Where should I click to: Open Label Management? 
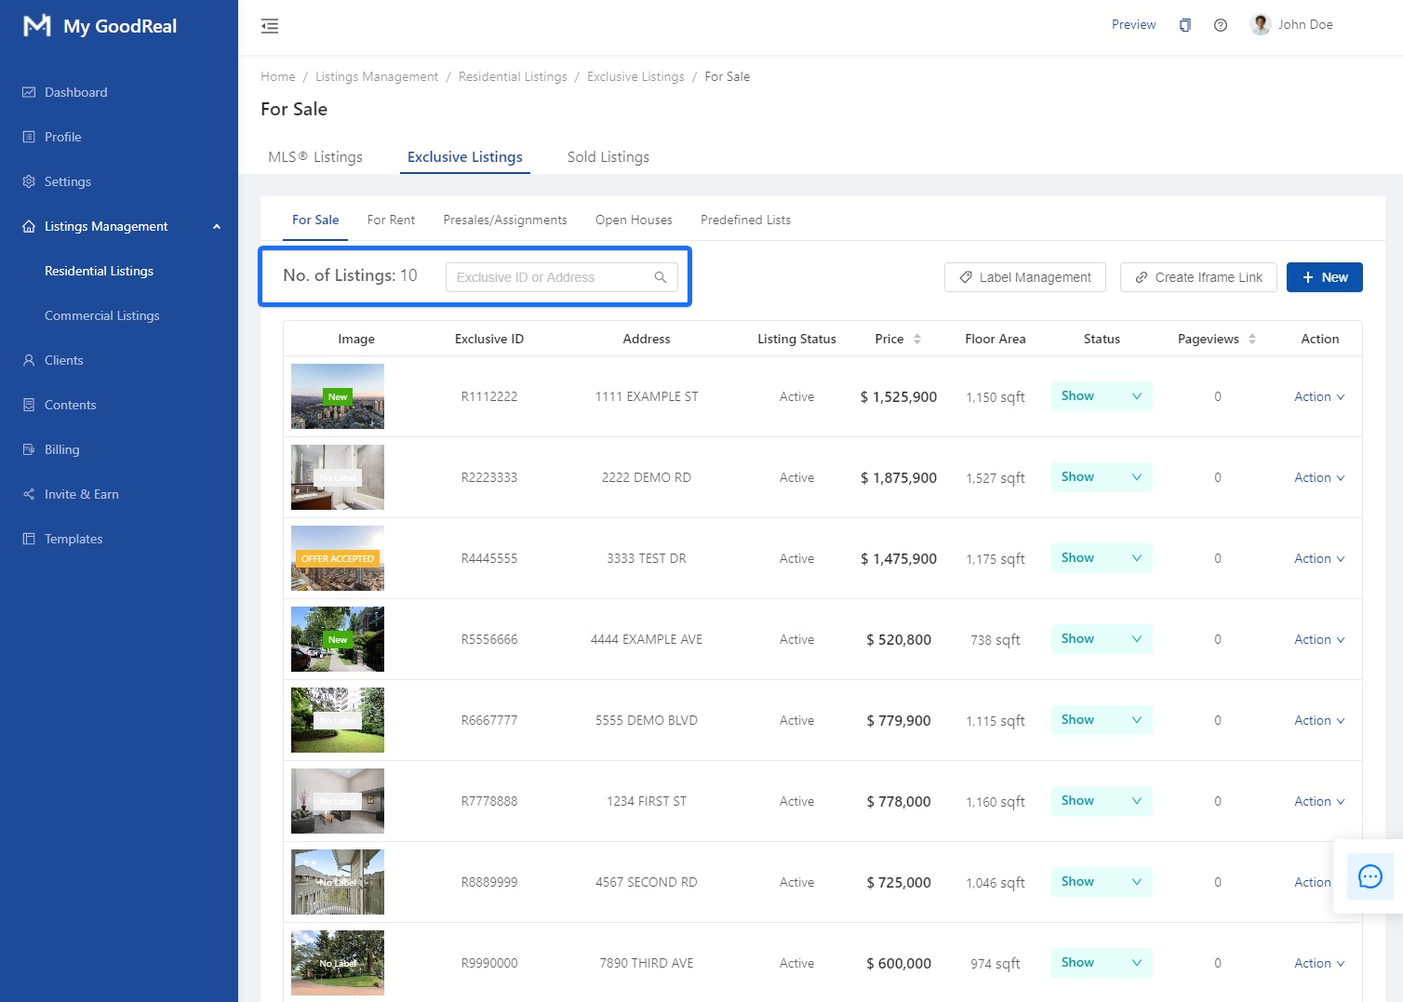[x=1024, y=277]
